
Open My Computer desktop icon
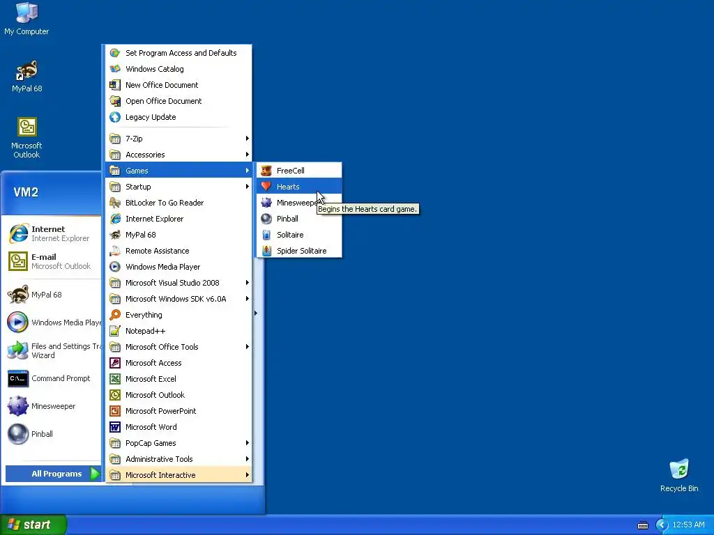[x=26, y=19]
